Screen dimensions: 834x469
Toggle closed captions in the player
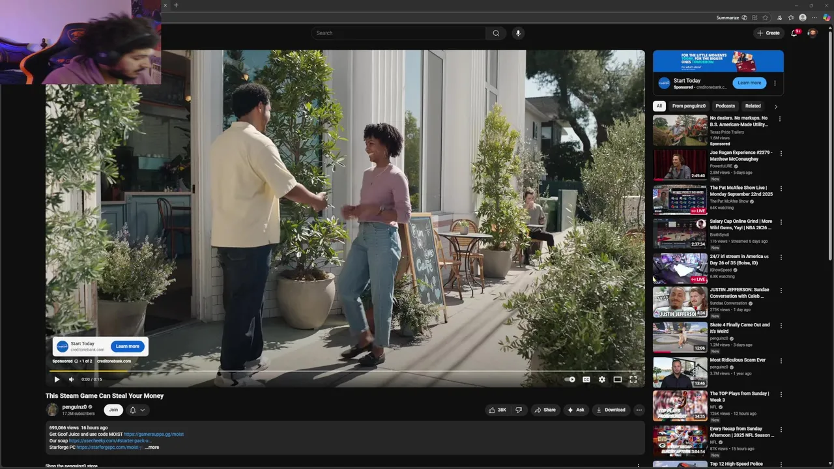coord(586,379)
